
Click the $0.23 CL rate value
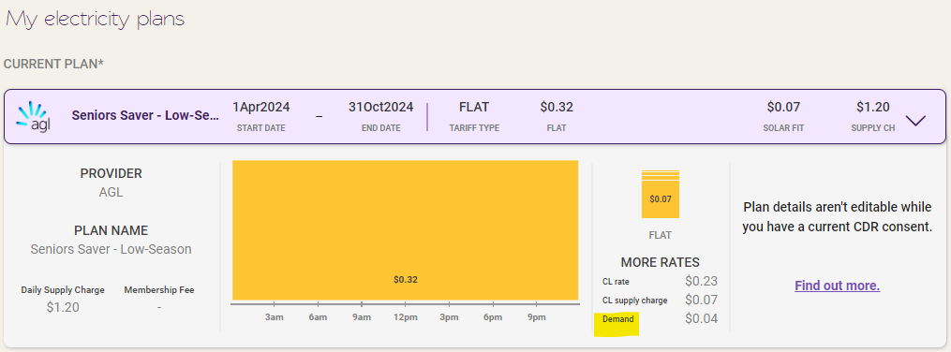coord(701,281)
